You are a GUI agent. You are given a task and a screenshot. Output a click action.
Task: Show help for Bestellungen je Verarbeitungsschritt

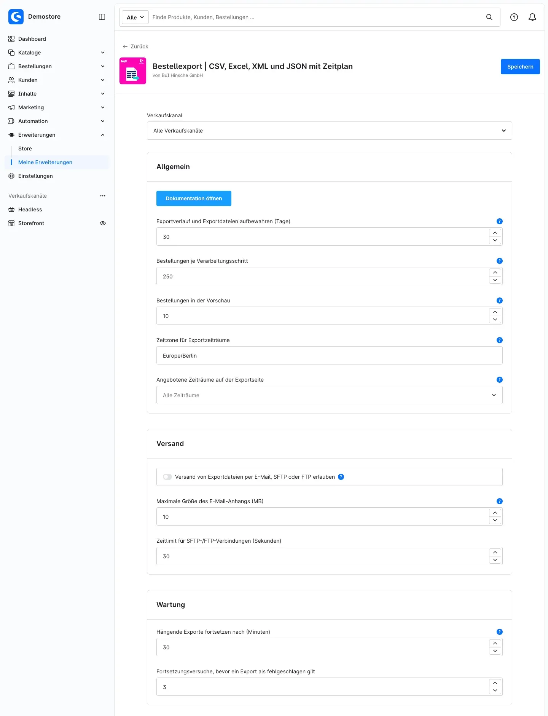500,261
